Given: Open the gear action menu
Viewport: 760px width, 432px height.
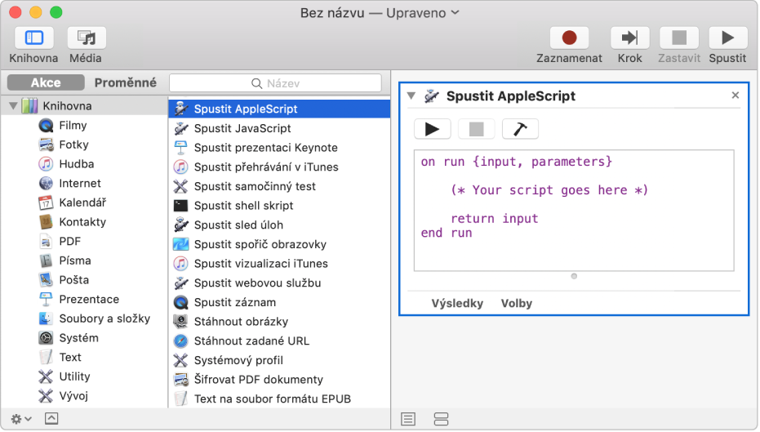Looking at the screenshot, I should [21, 419].
